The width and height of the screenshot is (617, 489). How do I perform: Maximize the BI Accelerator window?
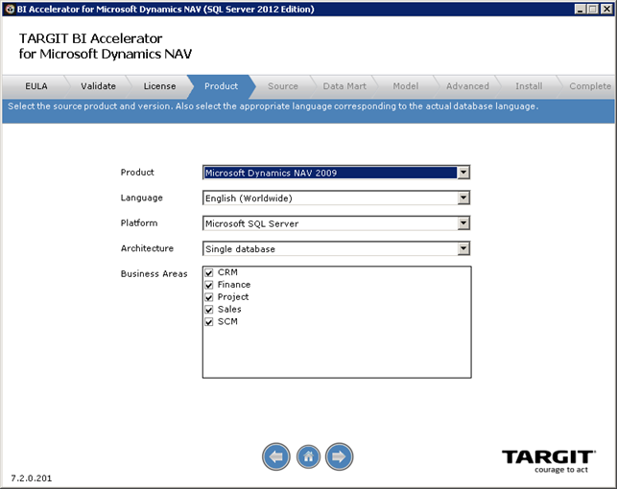[x=593, y=9]
